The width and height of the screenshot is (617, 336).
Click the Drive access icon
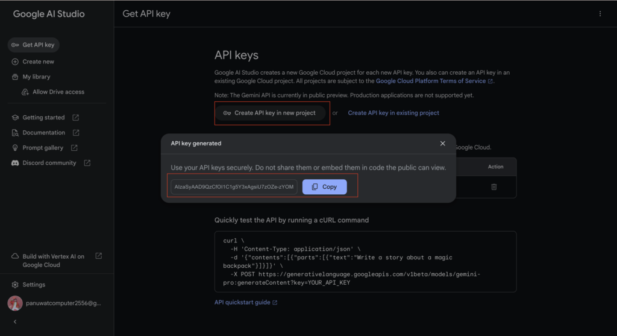(x=25, y=92)
